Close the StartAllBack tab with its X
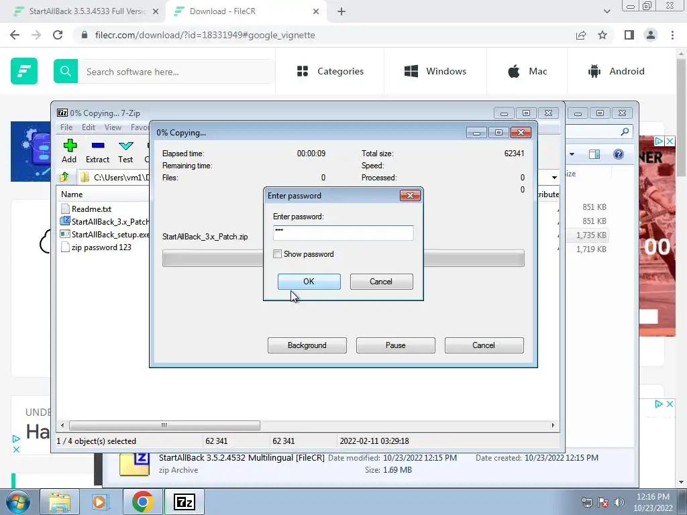Viewport: 687px width, 515px height. coord(156,12)
